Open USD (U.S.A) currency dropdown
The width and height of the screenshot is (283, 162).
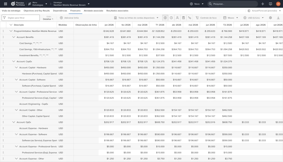[x=253, y=18]
